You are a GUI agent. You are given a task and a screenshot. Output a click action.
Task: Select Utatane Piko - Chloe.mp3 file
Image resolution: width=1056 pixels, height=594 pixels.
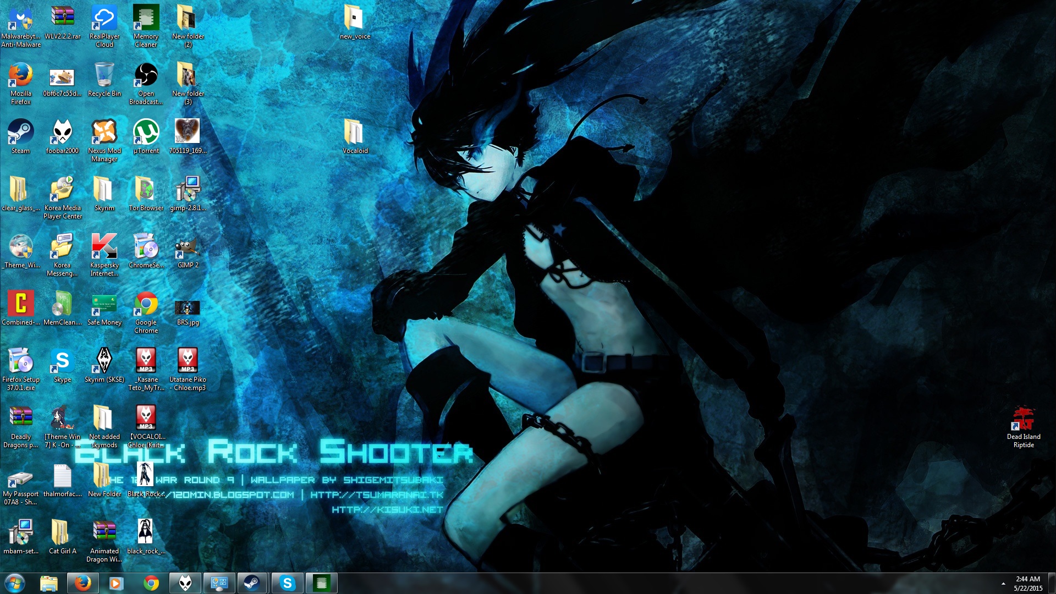(188, 361)
